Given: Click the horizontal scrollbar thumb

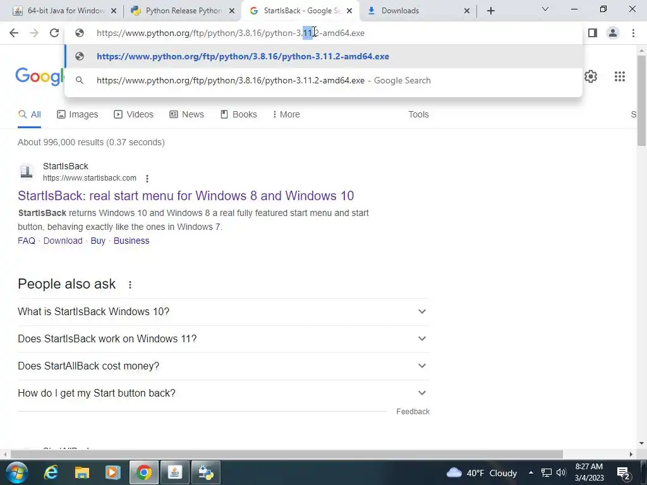Looking at the screenshot, I should click(x=287, y=455).
